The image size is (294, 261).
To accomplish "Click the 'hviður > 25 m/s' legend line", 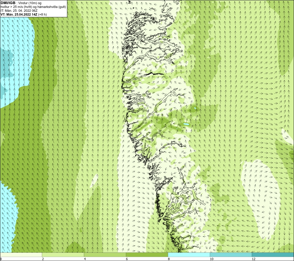I will pyautogui.click(x=33, y=7).
